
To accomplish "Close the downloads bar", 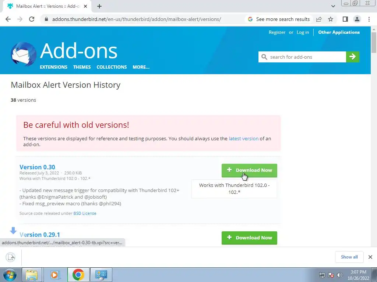I will 370,257.
